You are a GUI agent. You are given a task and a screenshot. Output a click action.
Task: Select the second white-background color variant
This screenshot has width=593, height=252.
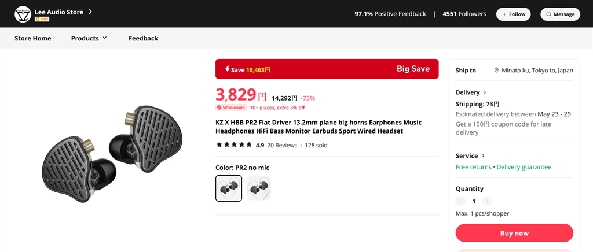coord(258,188)
